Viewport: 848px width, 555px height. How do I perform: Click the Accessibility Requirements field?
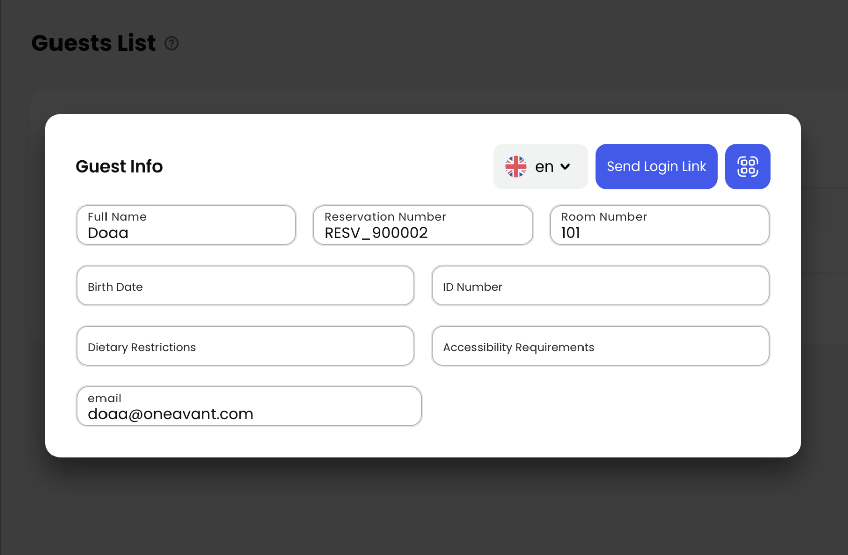click(600, 347)
